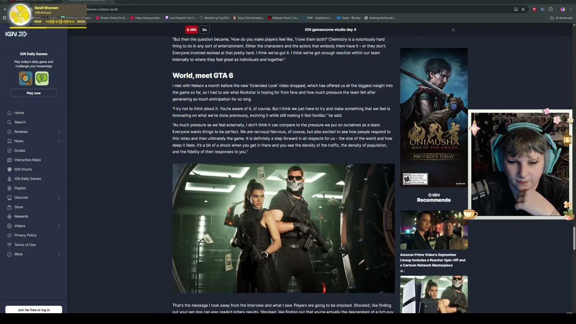Screen dimensions: 576x324
Task: Open the Terms of Use scales icon
Action: click(x=9, y=245)
